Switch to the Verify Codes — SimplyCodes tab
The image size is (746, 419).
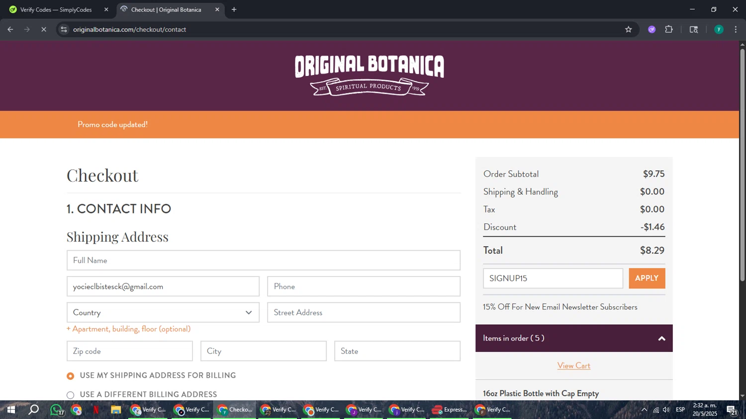point(56,9)
